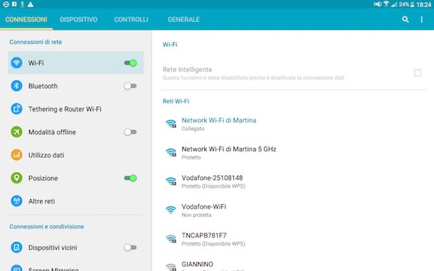The width and height of the screenshot is (434, 271).
Task: Enable the Modalità offline switch
Action: click(x=130, y=132)
